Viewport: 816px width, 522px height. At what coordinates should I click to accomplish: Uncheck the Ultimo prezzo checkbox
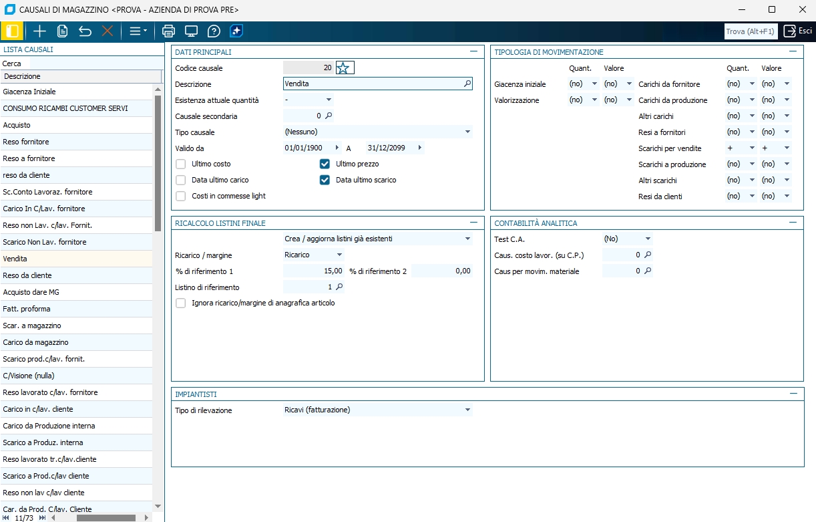pos(325,164)
